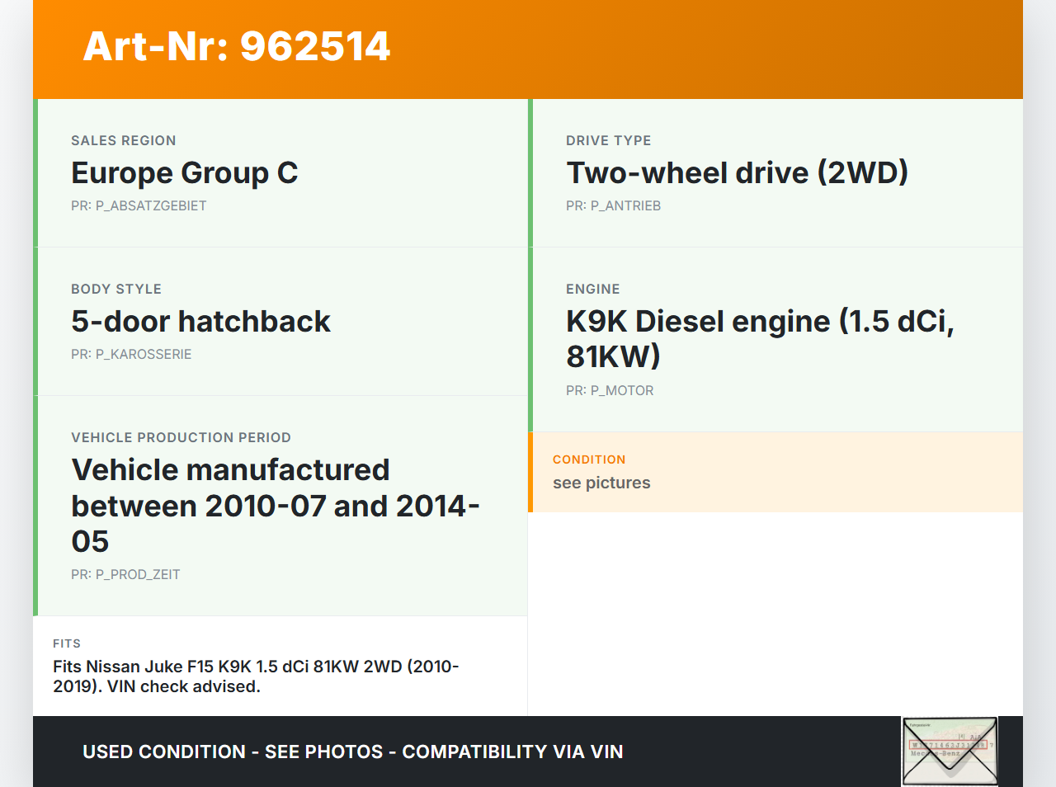Click the FITS section label

(x=67, y=643)
